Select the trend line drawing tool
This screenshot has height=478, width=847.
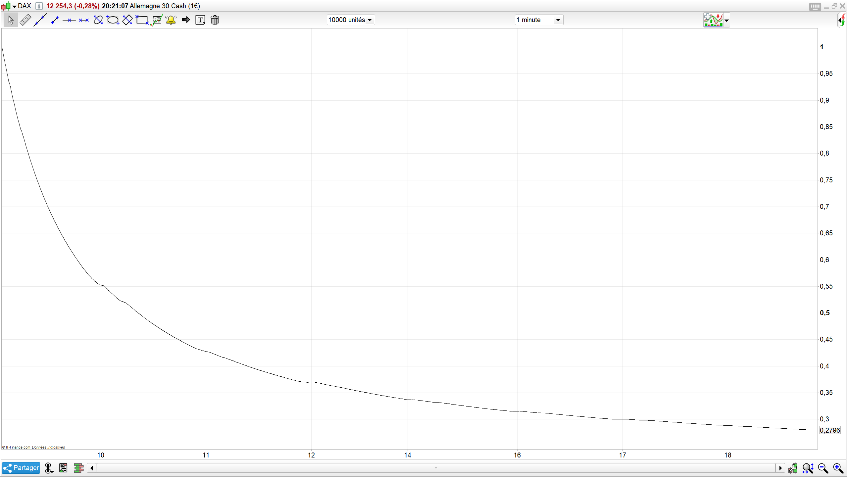tap(40, 20)
